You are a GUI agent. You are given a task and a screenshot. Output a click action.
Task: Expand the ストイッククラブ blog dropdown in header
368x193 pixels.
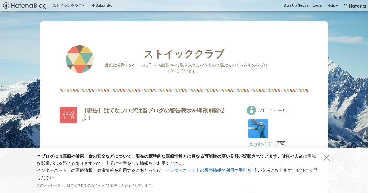68,6
